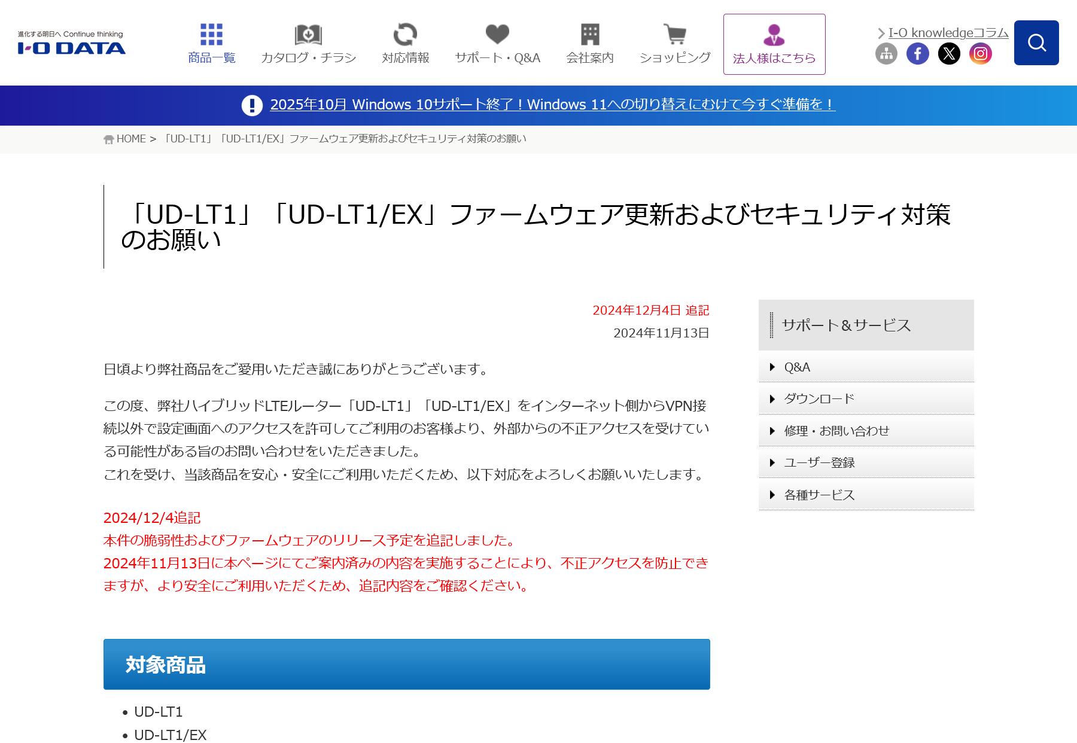Click the 対応情報 refresh-arrows icon
This screenshot has width=1077, height=743.
405,35
